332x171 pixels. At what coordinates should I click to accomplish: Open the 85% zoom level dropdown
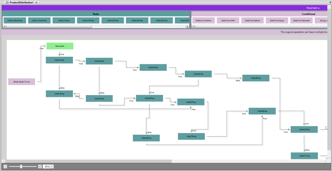pyautogui.click(x=52, y=166)
